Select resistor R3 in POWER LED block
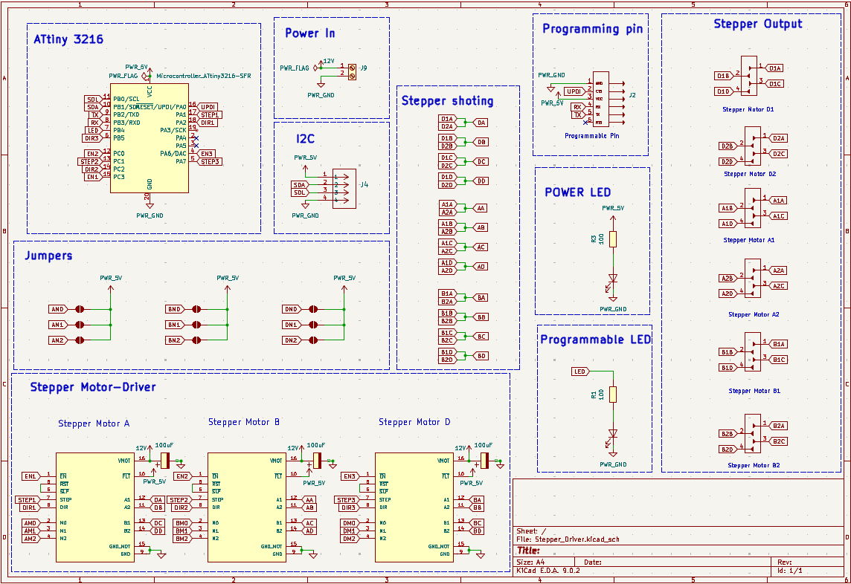This screenshot has height=584, width=851. (613, 240)
